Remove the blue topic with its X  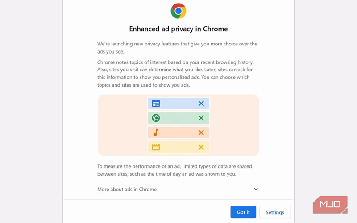coord(201,103)
